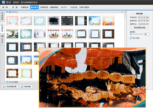Image resolution: width=153 pixels, height=108 pixels.
Task: Click the 结束时间 input field
Action: [144, 21]
